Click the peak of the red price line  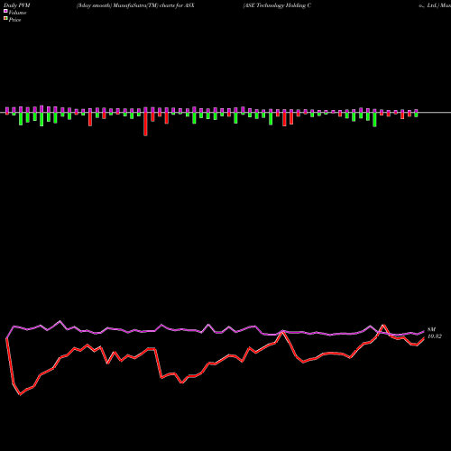383,325
